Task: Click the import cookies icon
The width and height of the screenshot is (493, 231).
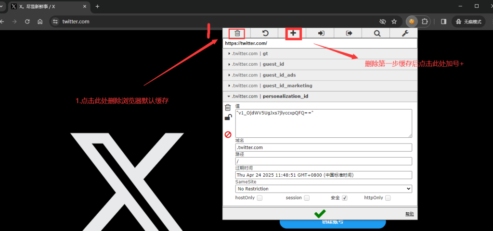Action: coord(321,33)
